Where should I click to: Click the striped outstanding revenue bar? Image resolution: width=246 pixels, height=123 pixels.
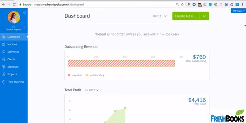[x=121, y=63]
